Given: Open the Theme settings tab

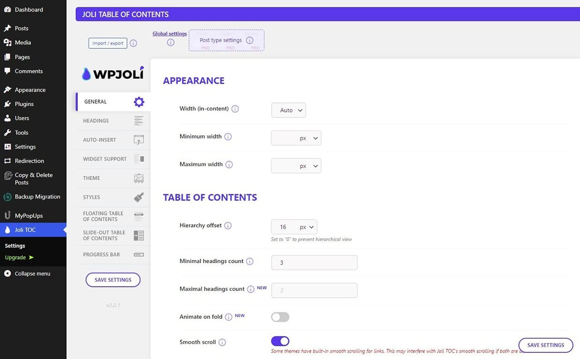Looking at the screenshot, I should [113, 178].
